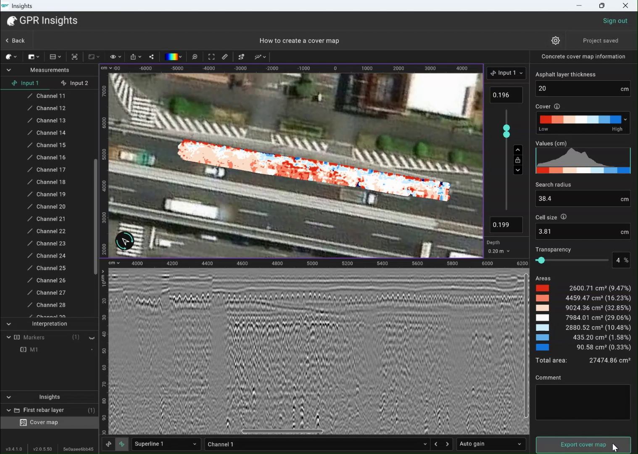Open the superline add tool
Viewport: 638px width, 454px height.
pos(242,57)
